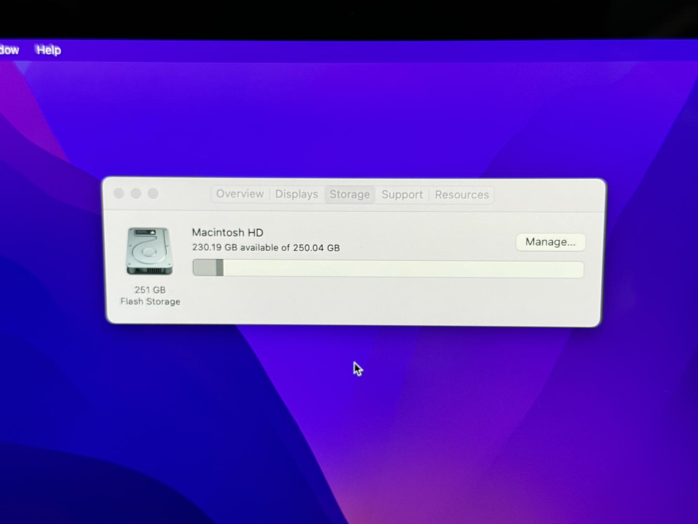Click the "Macintosh HD" volume name
The width and height of the screenshot is (698, 524).
227,232
